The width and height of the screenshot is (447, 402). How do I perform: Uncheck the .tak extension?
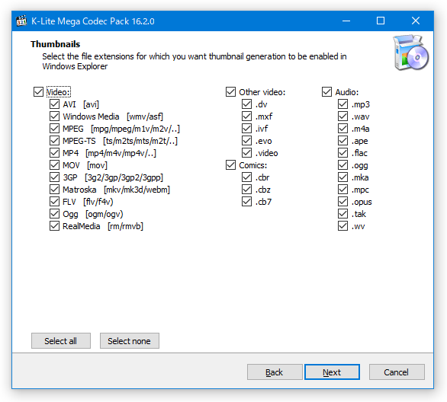pos(343,214)
